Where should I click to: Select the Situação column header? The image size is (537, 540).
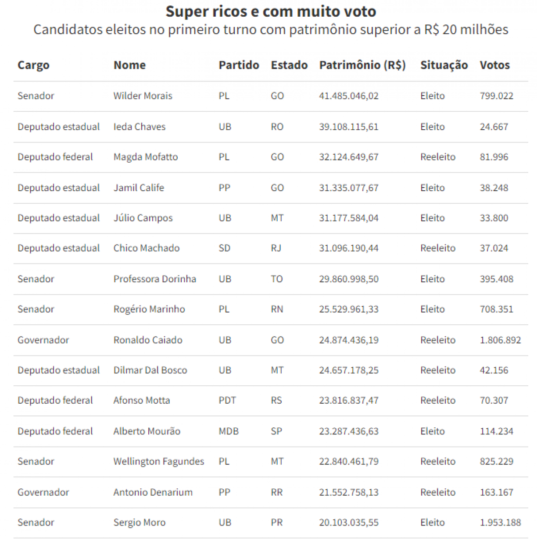tap(444, 65)
